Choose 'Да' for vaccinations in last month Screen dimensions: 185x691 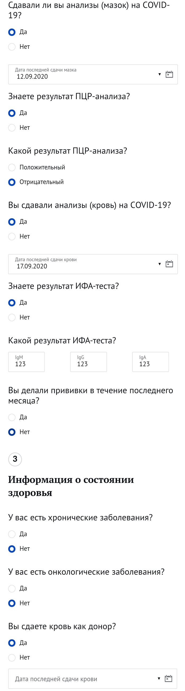(x=12, y=417)
